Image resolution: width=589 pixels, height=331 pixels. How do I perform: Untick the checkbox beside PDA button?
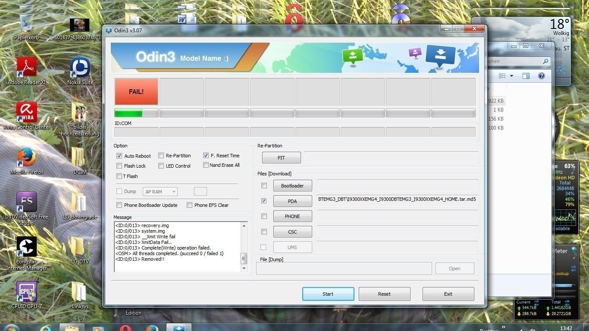[x=264, y=200]
